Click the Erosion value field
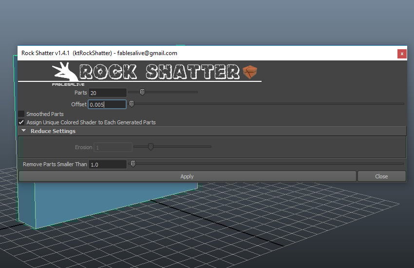The image size is (414, 268). (x=113, y=147)
